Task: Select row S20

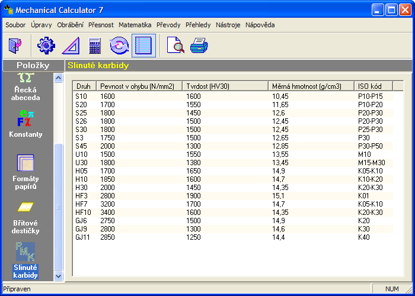Action: (x=233, y=105)
